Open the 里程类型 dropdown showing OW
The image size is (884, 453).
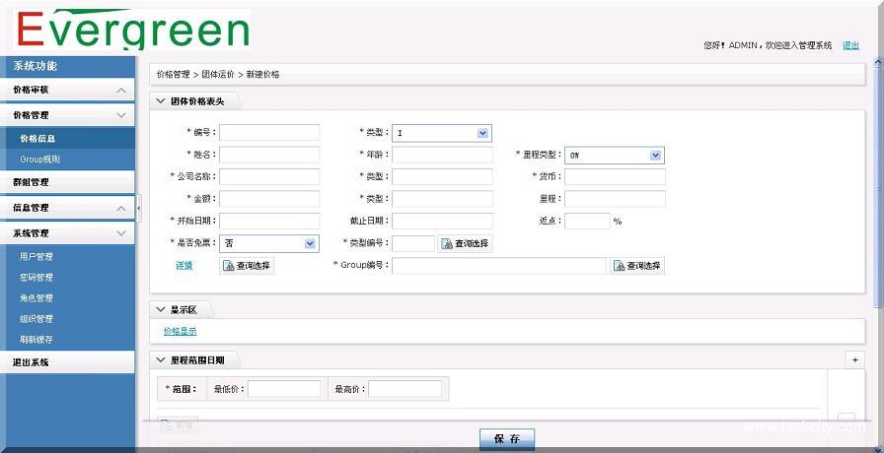coord(655,156)
